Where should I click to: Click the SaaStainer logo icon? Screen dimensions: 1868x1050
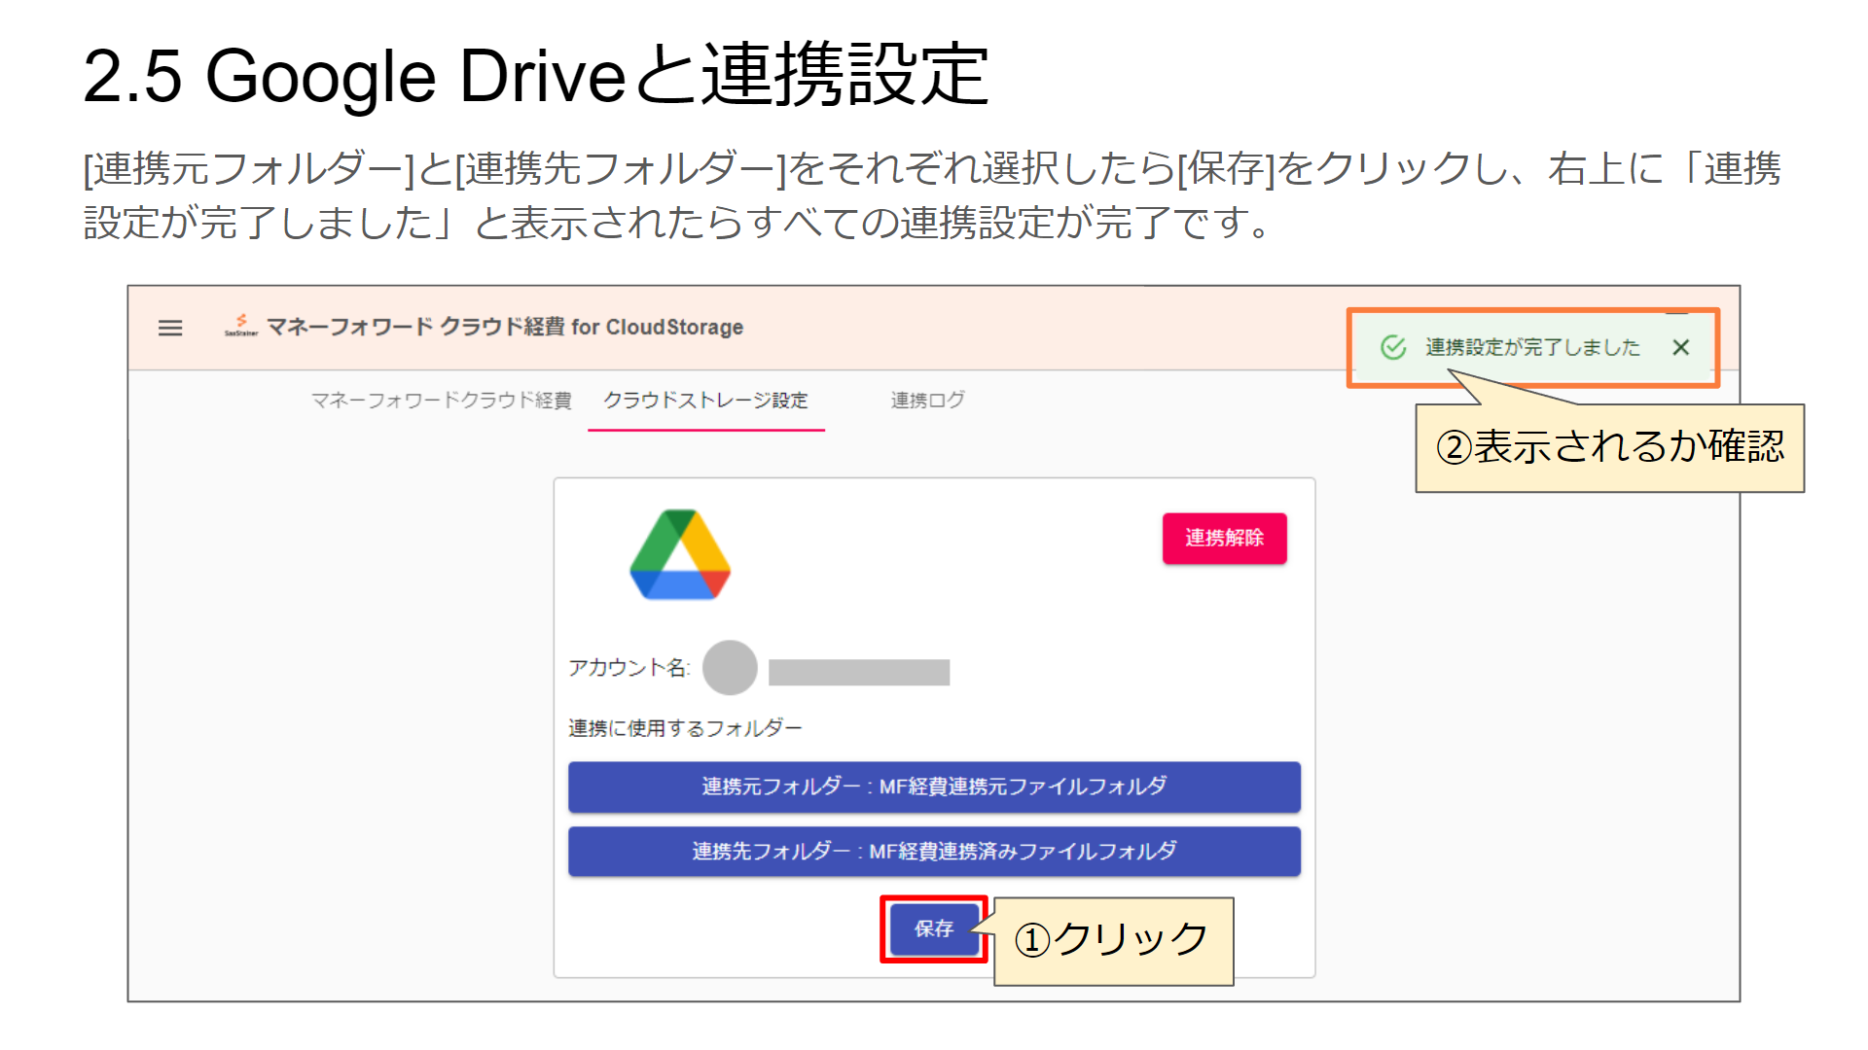[x=241, y=326]
